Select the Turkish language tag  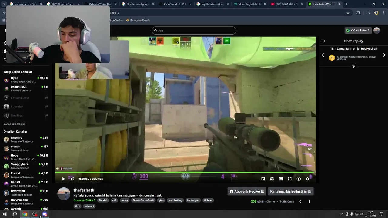pos(103,200)
